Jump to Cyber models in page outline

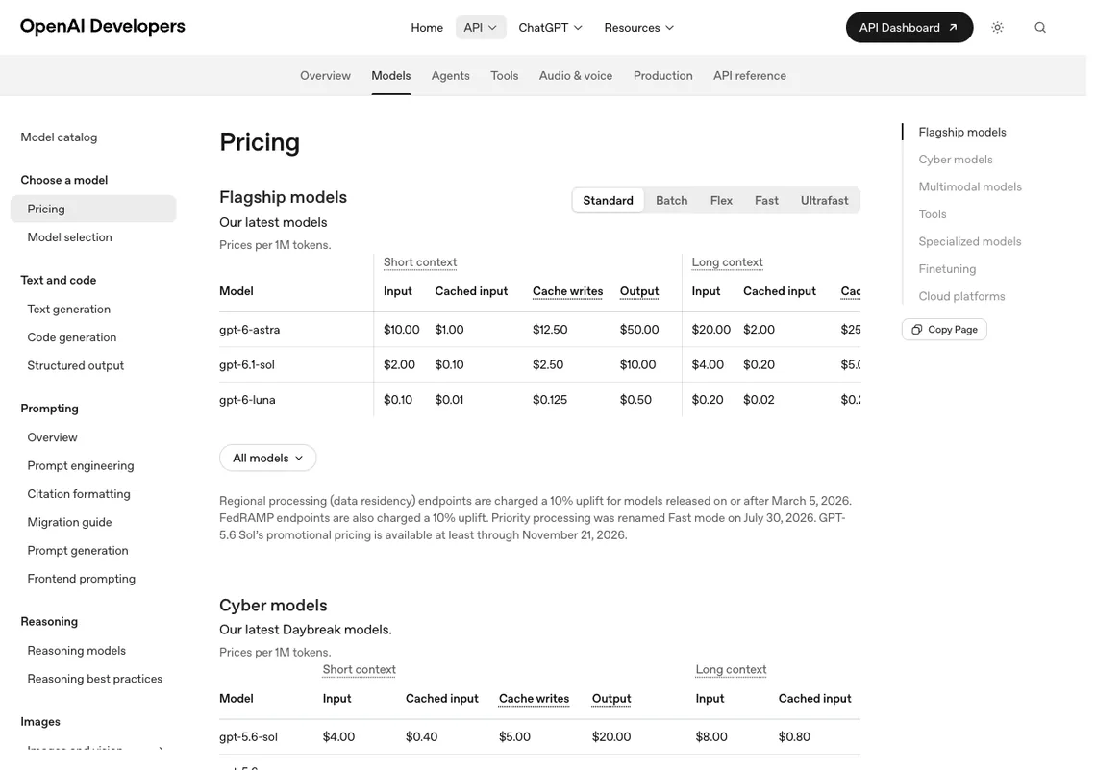(x=955, y=160)
